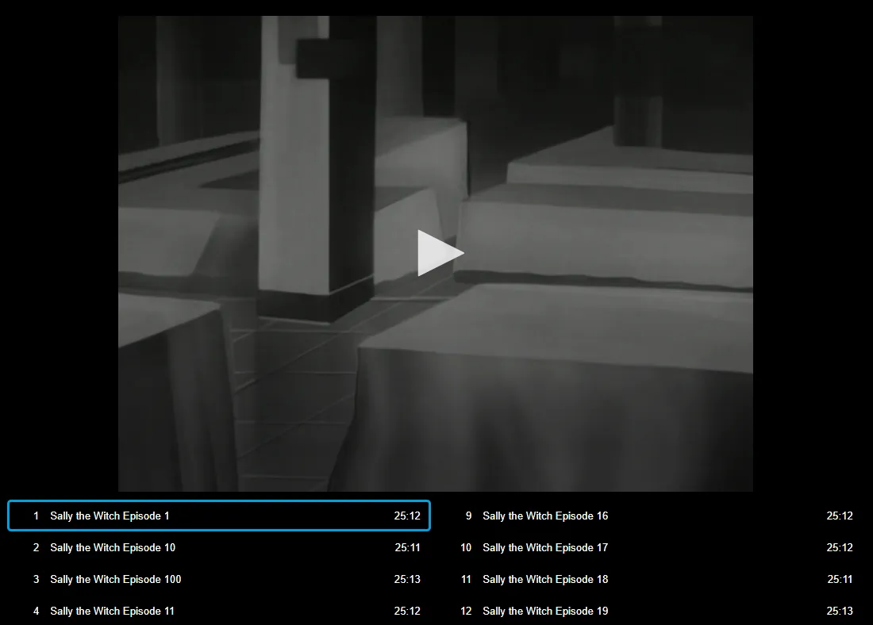Click the 25:11 duration of Episode 10
This screenshot has height=625, width=873.
(x=407, y=547)
